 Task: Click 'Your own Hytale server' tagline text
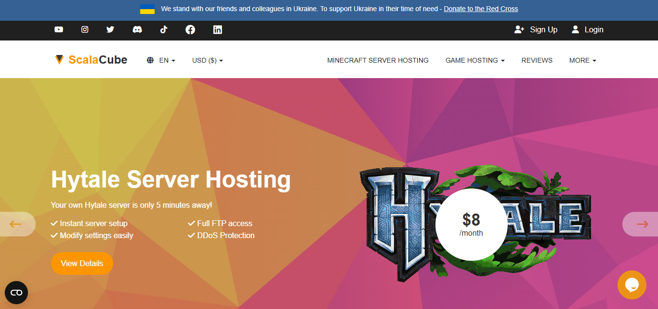tap(132, 205)
